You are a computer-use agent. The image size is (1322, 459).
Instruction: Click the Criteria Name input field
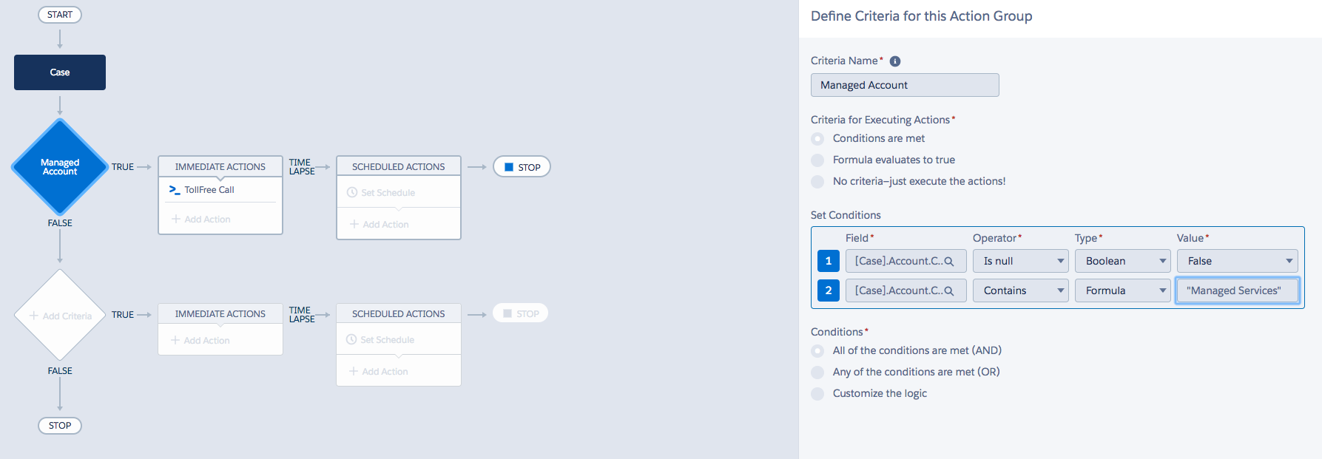(905, 85)
